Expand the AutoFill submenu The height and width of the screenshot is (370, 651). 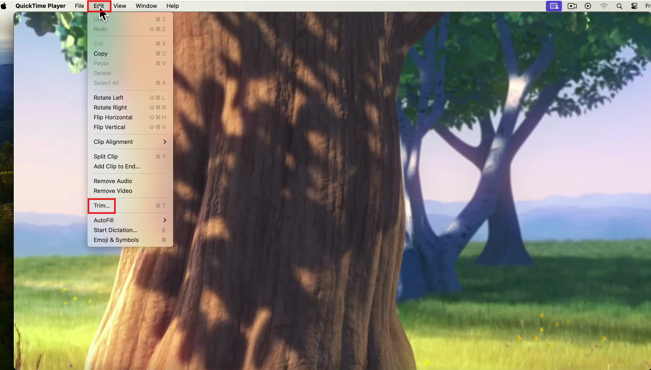(130, 220)
